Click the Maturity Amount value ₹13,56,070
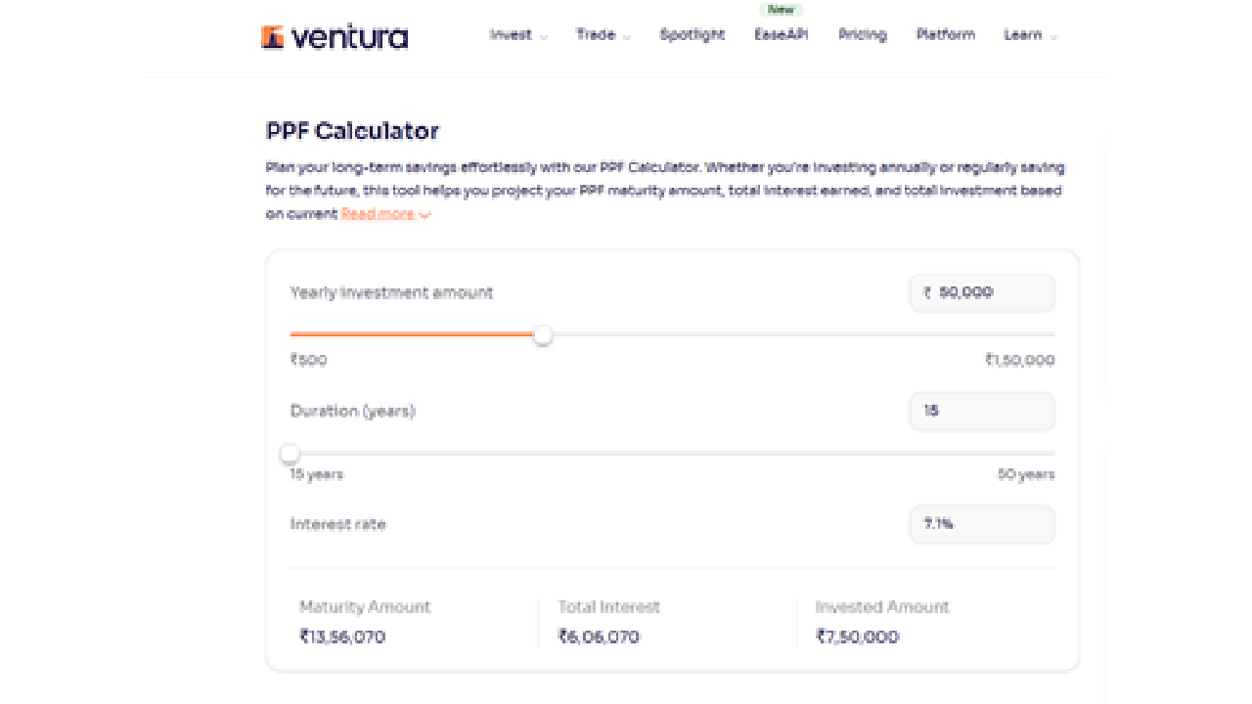Image resolution: width=1252 pixels, height=704 pixels. pos(342,638)
